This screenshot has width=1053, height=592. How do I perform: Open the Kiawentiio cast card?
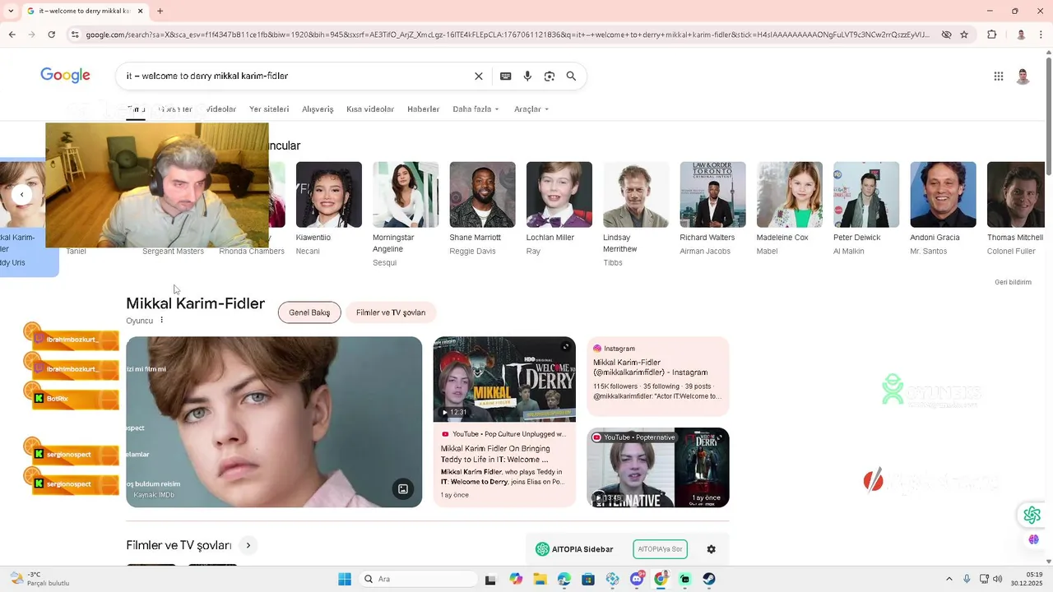[329, 209]
